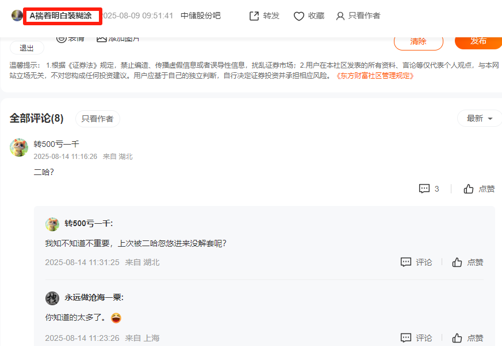This screenshot has height=346, width=502.
Task: Open author profile A揣着明白装糊涂
Action: click(61, 15)
